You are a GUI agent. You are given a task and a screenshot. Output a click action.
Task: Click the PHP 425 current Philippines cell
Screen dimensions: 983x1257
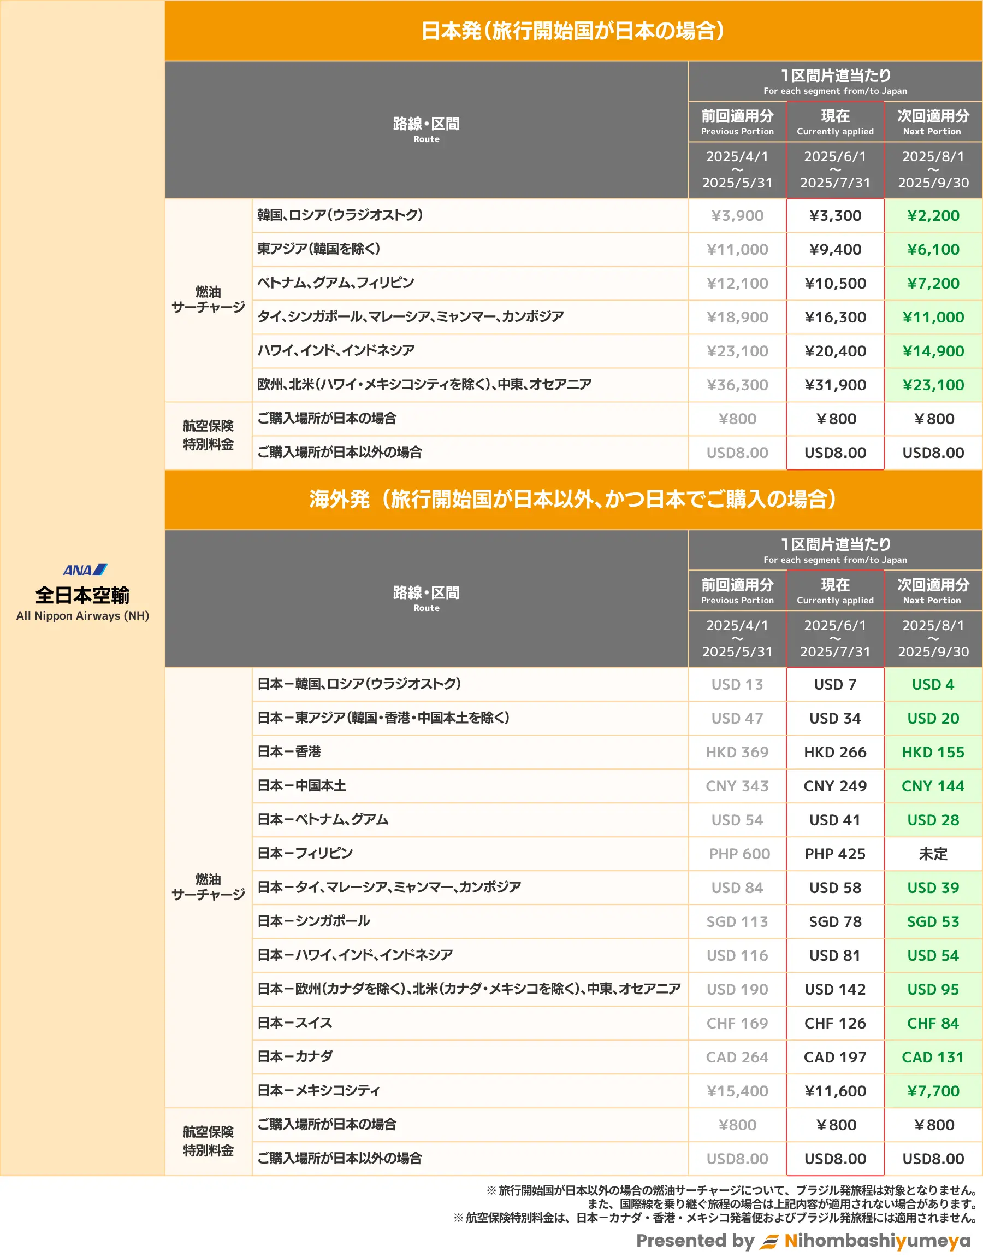[x=835, y=854]
